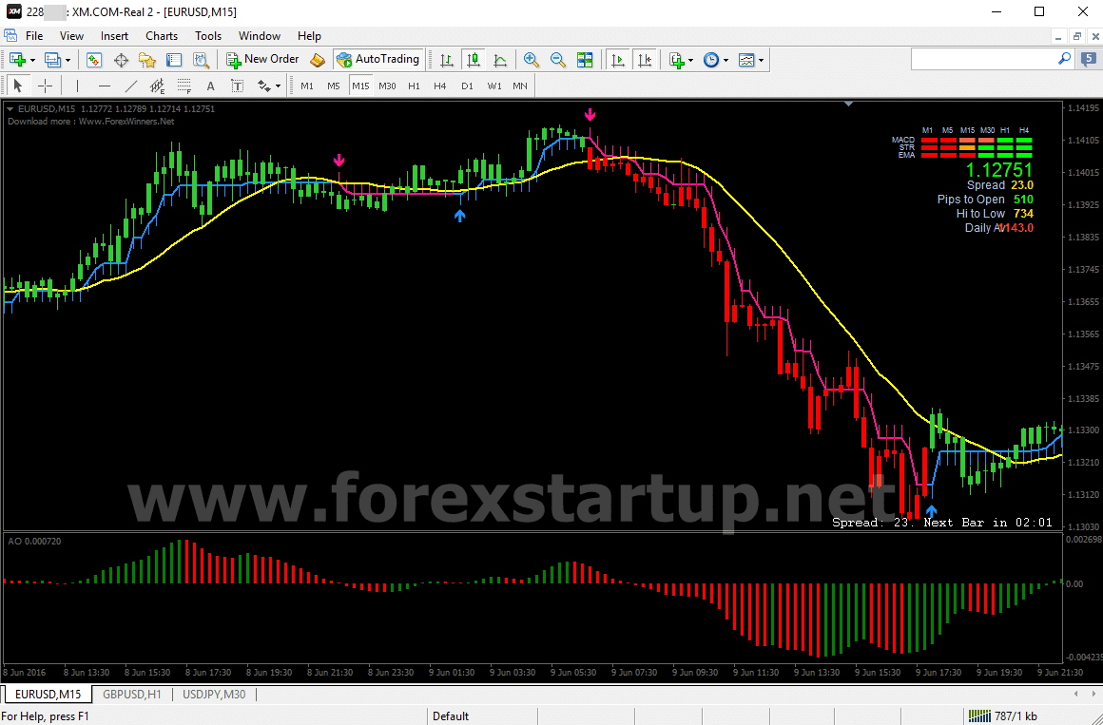The width and height of the screenshot is (1103, 725).
Task: Open the Window menu
Action: 260,36
